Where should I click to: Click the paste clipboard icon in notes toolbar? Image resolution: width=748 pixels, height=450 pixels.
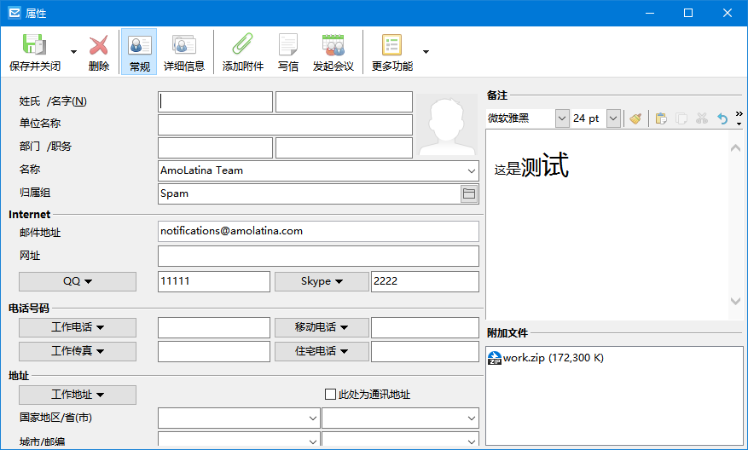pyautogui.click(x=661, y=118)
